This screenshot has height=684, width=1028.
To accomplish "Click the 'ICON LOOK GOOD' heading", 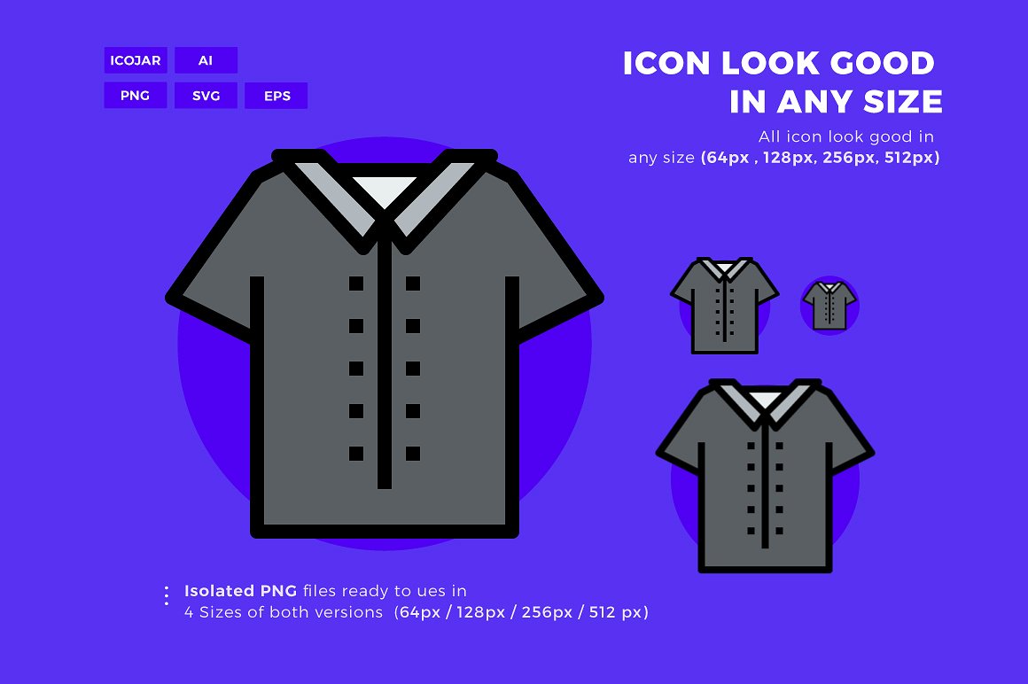I will pyautogui.click(x=778, y=64).
